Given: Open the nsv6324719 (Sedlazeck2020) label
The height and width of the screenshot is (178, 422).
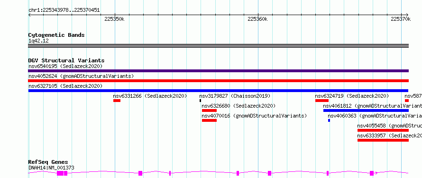Looking at the screenshot, I should coord(352,96).
